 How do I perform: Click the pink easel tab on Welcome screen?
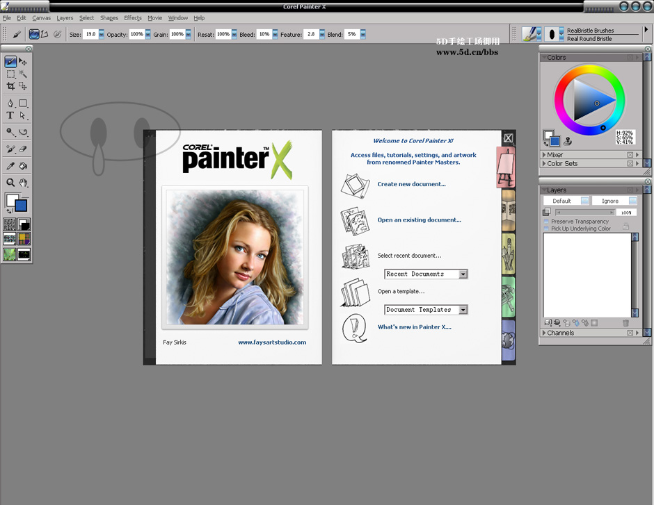pos(506,167)
